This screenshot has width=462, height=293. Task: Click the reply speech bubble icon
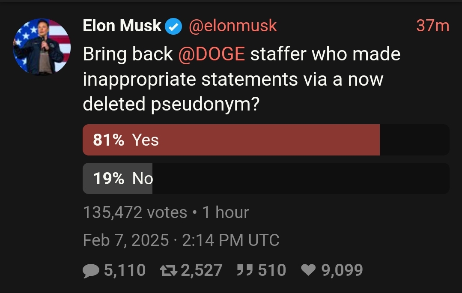pos(91,270)
